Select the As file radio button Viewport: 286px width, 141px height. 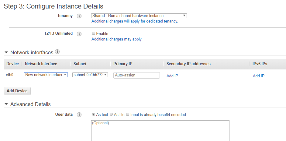(111, 115)
